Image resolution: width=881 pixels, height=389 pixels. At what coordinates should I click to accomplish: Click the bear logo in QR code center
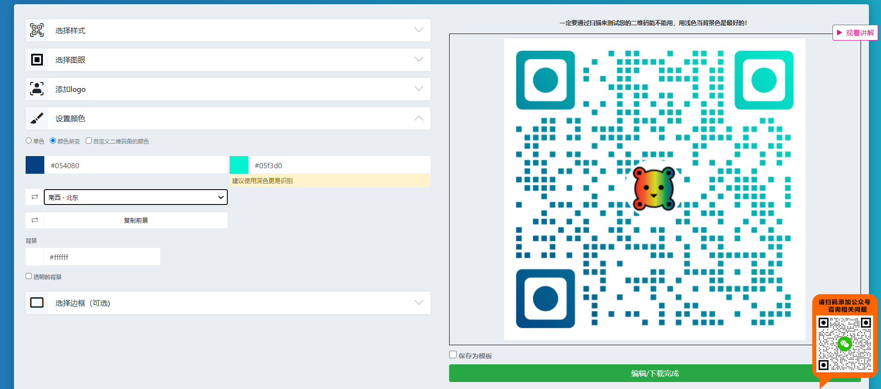tap(654, 188)
